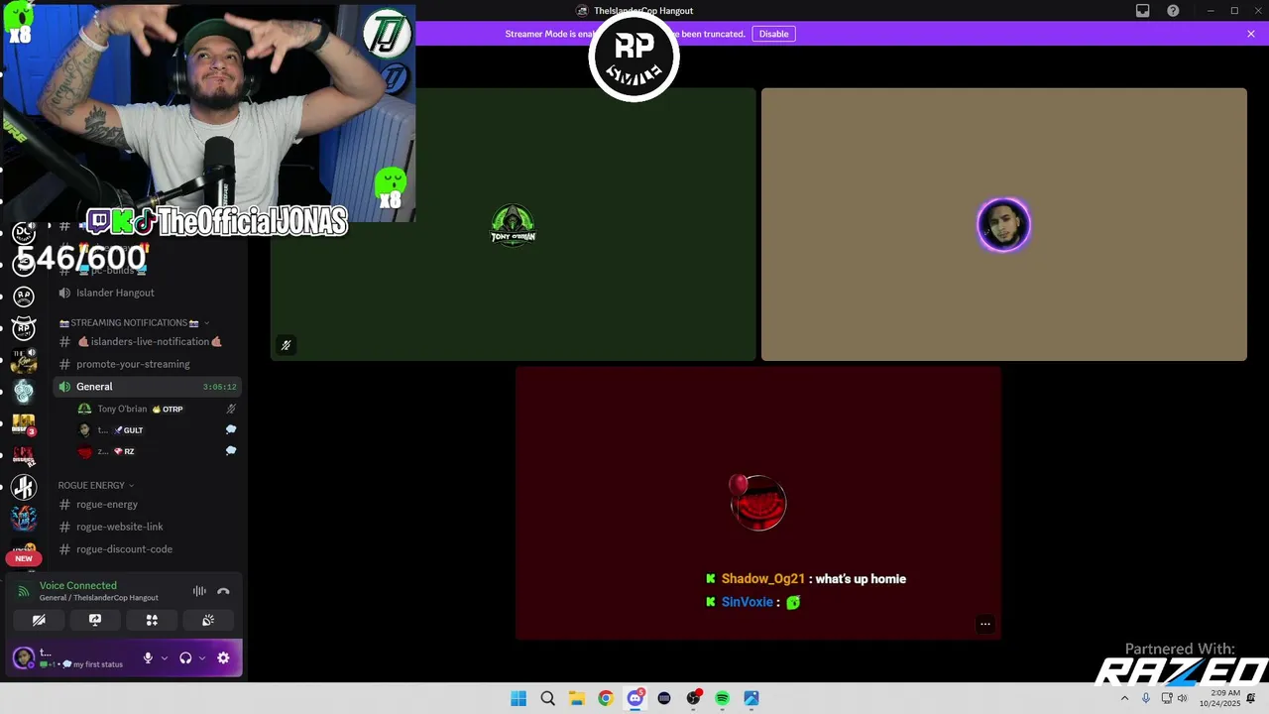Open the cowboy hat RP server icon
Image resolution: width=1269 pixels, height=714 pixels.
(24, 328)
